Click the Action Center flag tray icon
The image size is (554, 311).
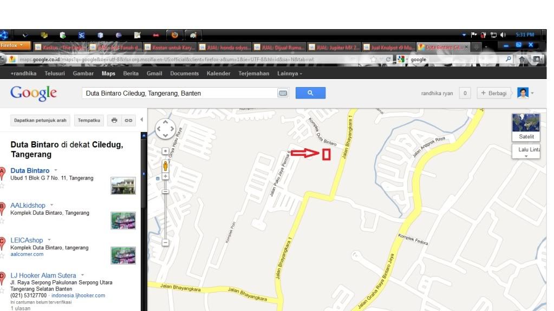[474, 35]
